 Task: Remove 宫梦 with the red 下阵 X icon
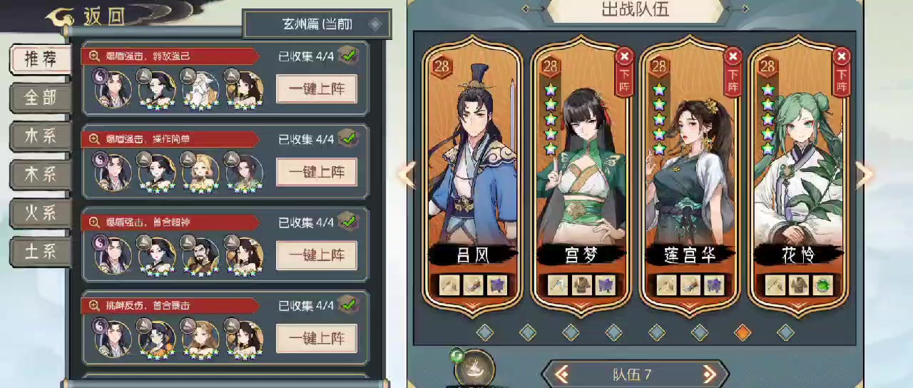(x=625, y=56)
